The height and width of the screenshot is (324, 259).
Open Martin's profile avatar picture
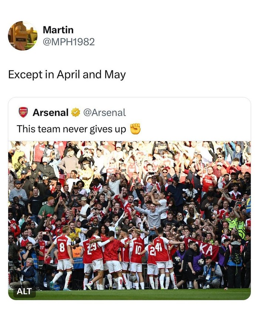pyautogui.click(x=23, y=36)
